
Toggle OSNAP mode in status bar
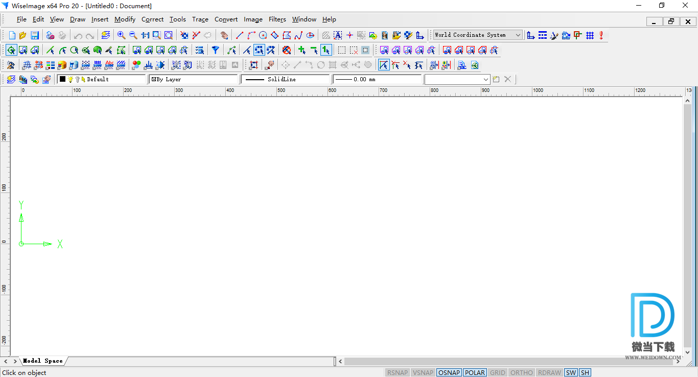(x=449, y=372)
